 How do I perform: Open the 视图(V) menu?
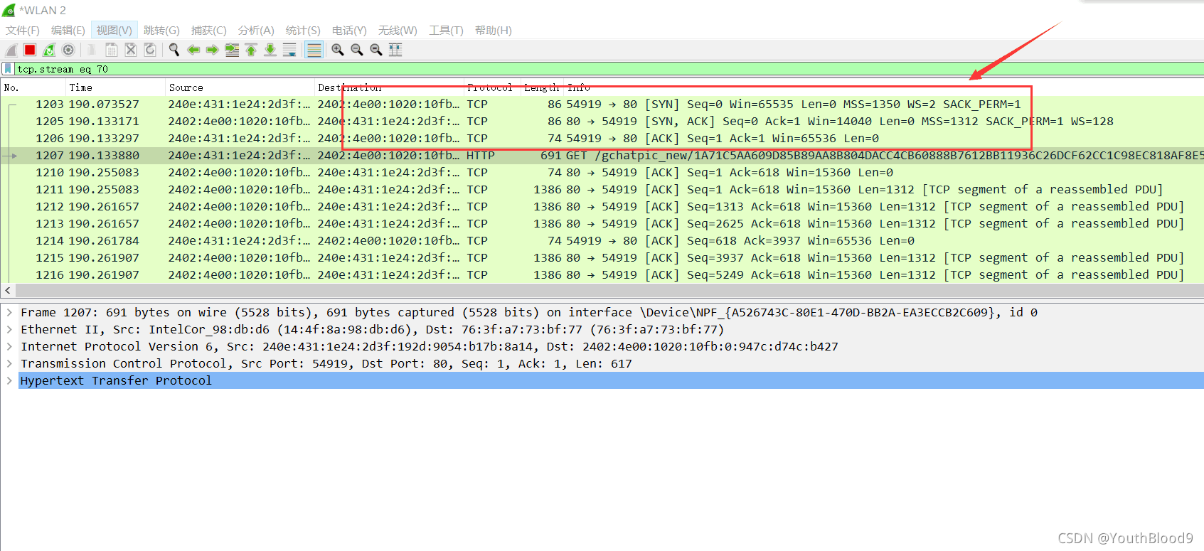point(114,30)
